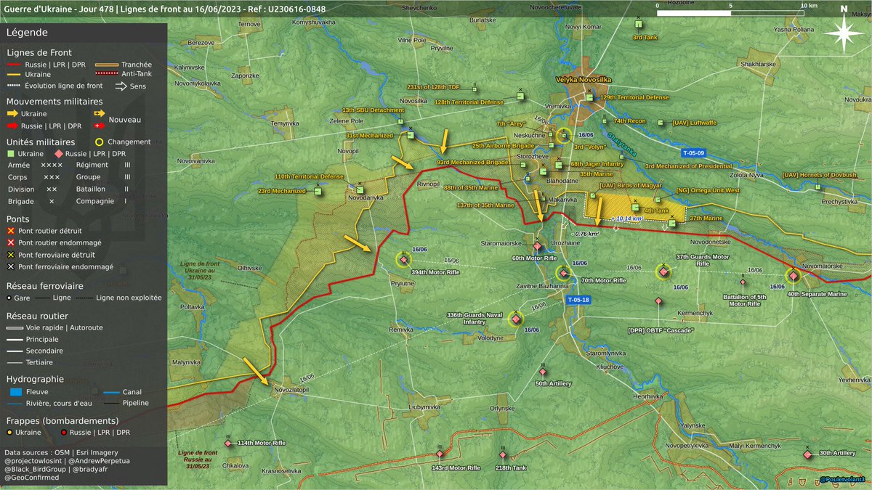This screenshot has height=490, width=872.
Task: Click the Makarivka village label
Action: pyautogui.click(x=562, y=198)
